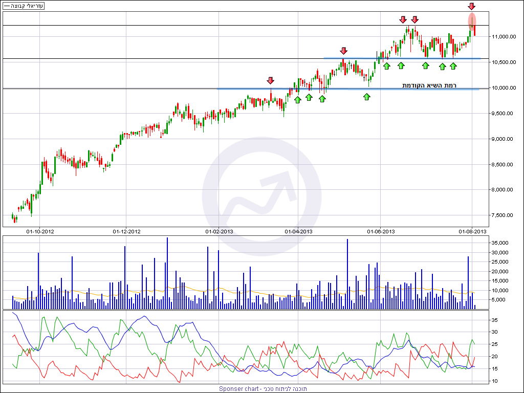
Task: Click the rightmost green up arrow marker
Action: click(453, 66)
